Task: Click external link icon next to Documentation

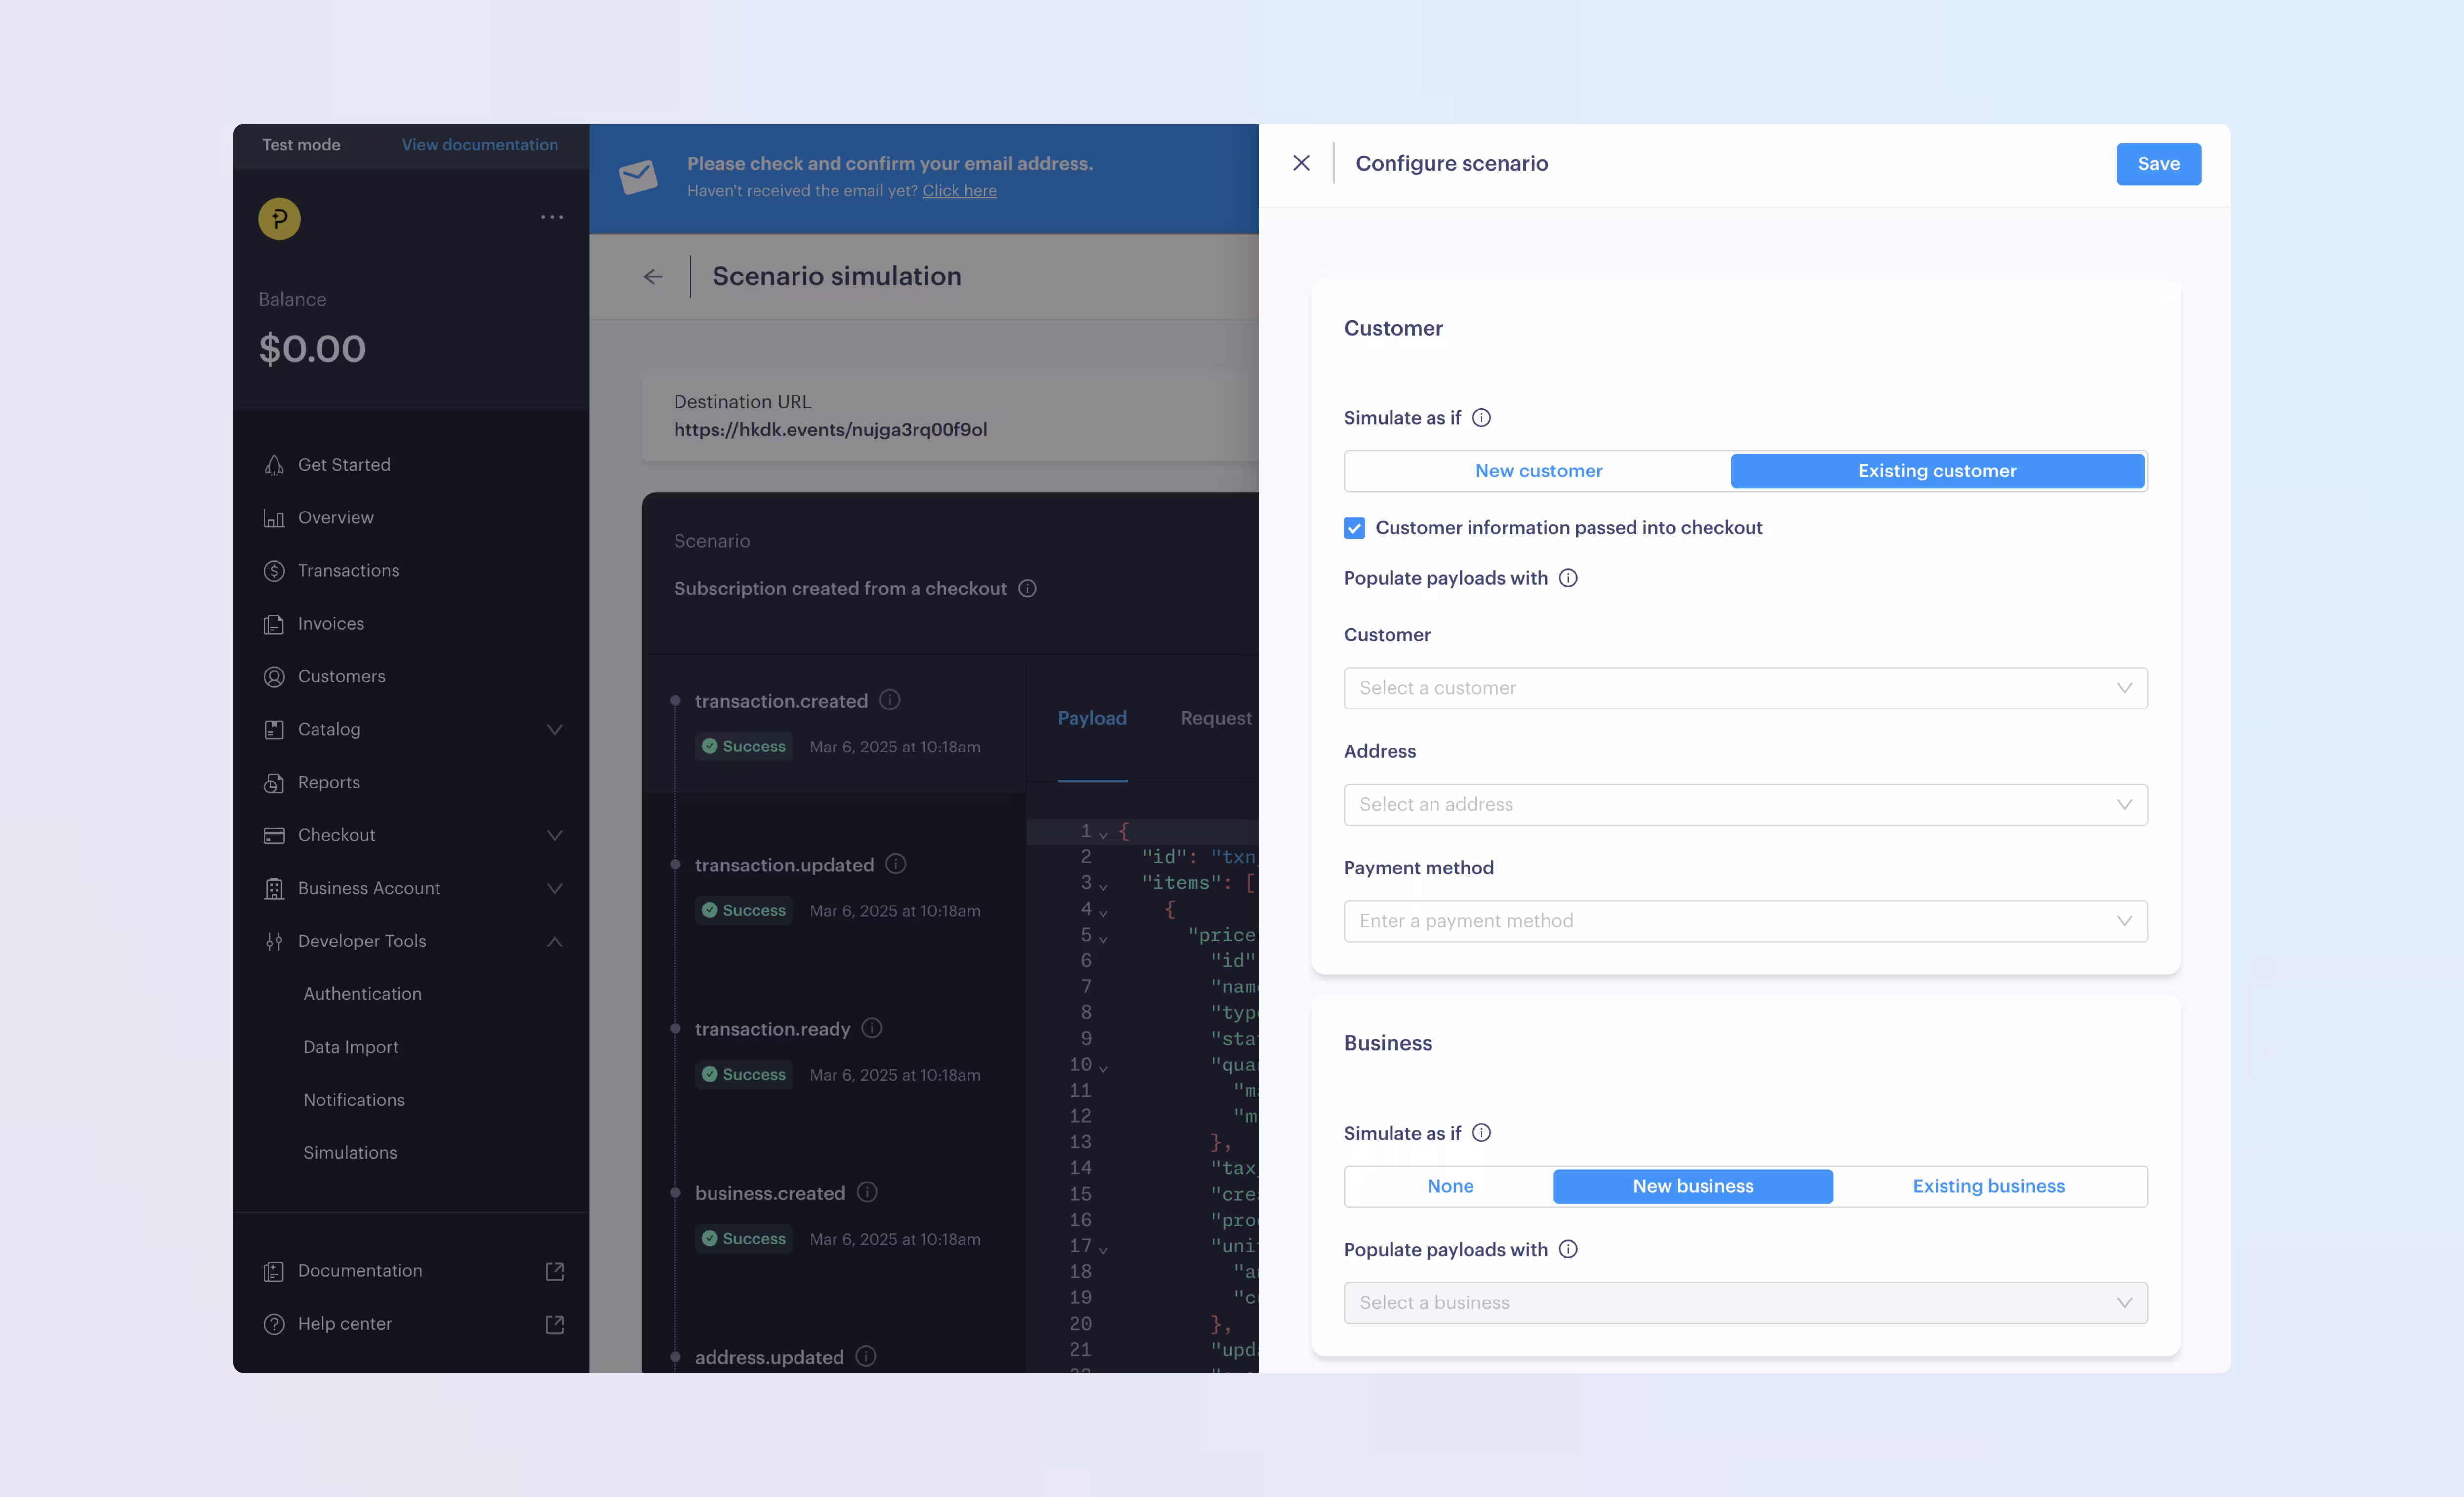Action: coord(555,1272)
